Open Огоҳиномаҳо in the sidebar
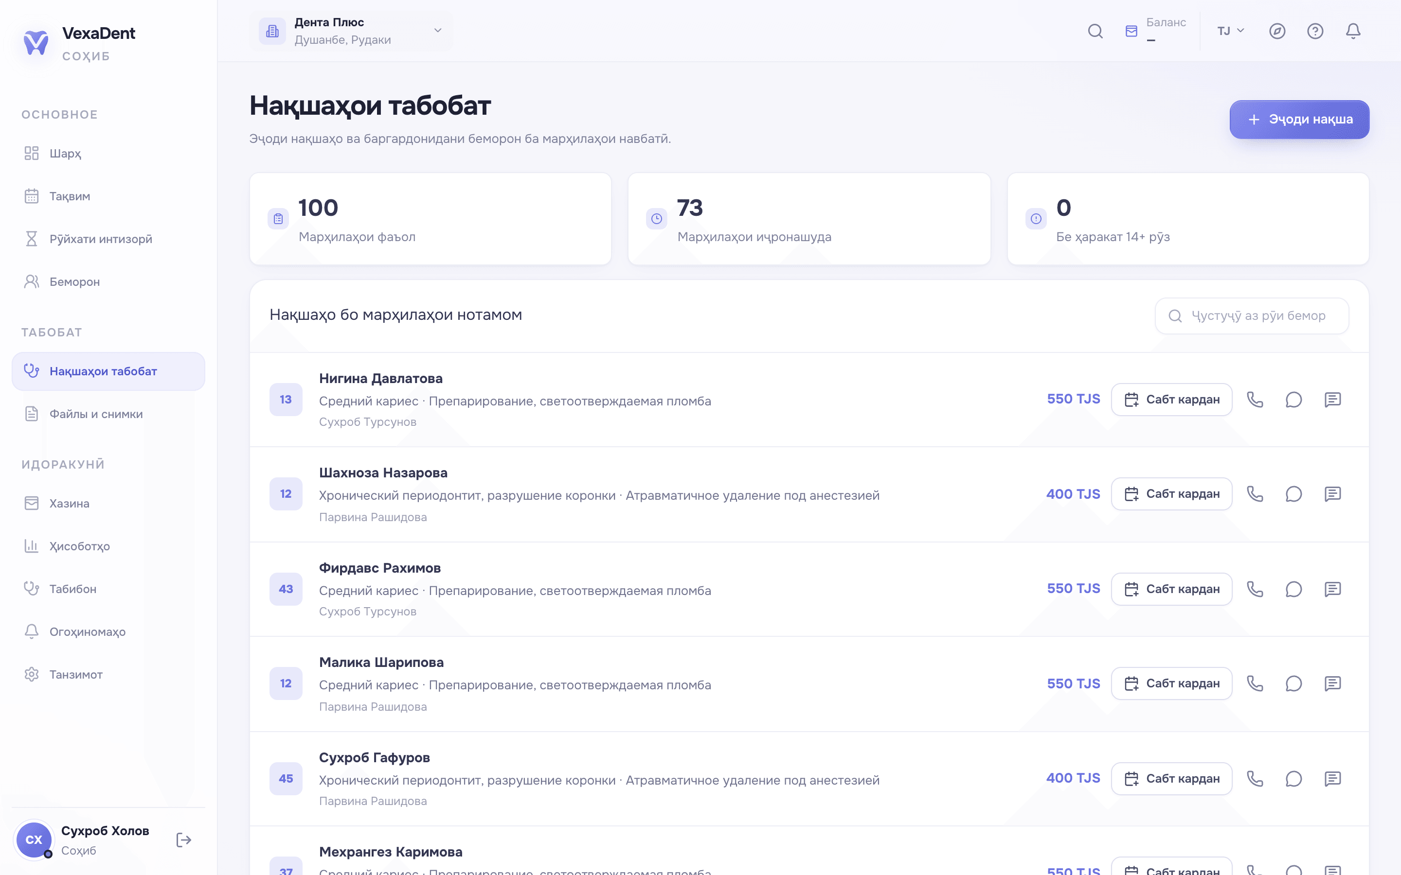Image resolution: width=1401 pixels, height=875 pixels. (108, 632)
